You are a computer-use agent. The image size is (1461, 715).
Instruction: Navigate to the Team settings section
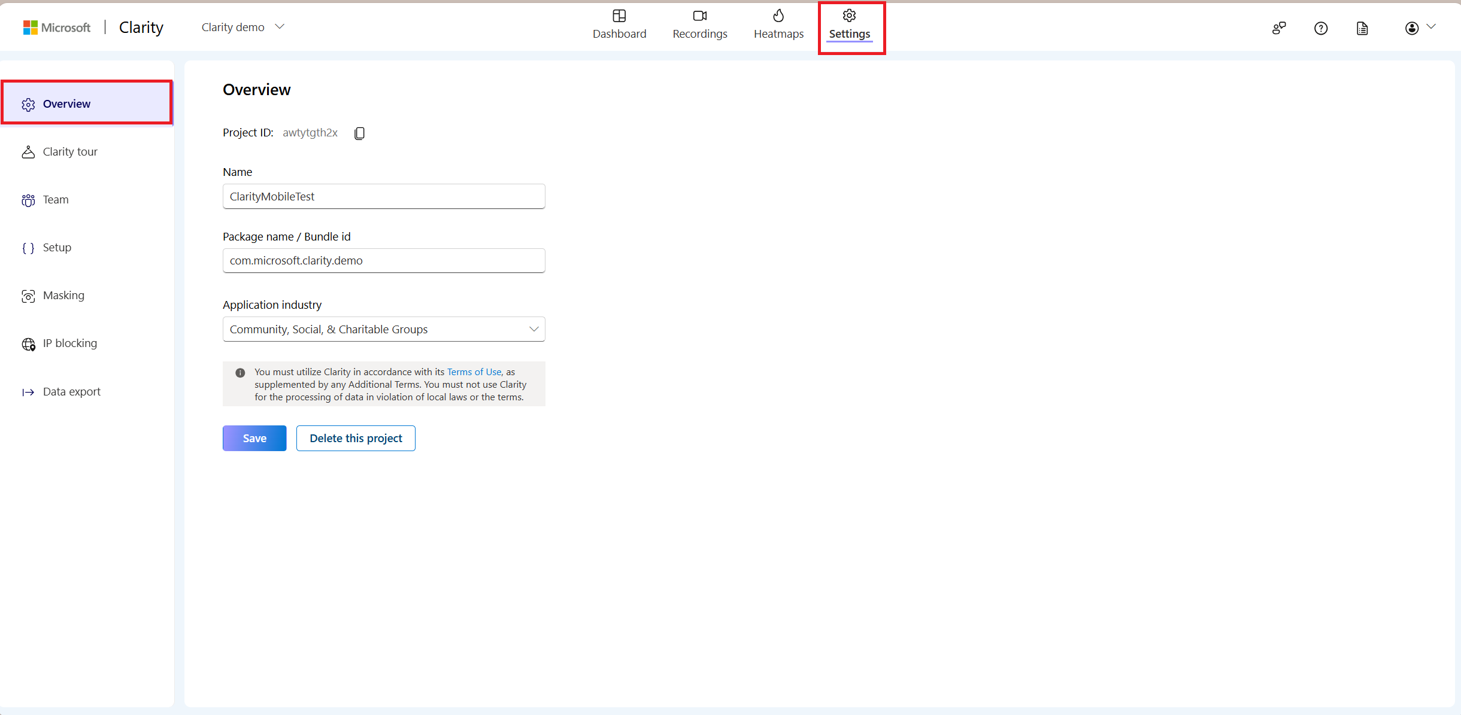pos(54,199)
